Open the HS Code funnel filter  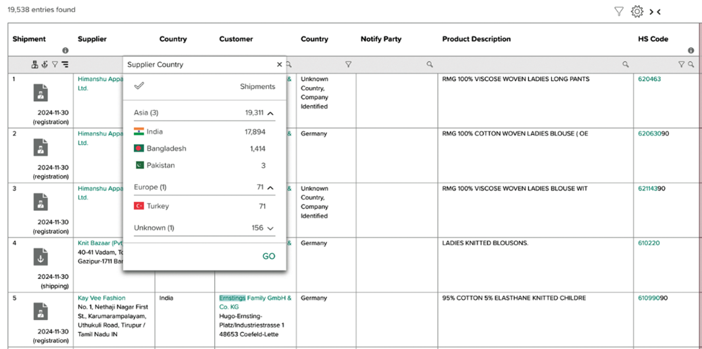pos(682,64)
